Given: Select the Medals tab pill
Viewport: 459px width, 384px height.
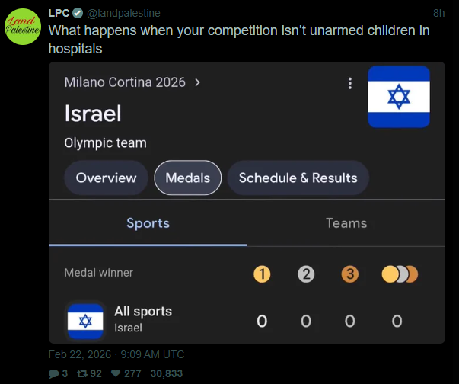Looking at the screenshot, I should (x=188, y=178).
